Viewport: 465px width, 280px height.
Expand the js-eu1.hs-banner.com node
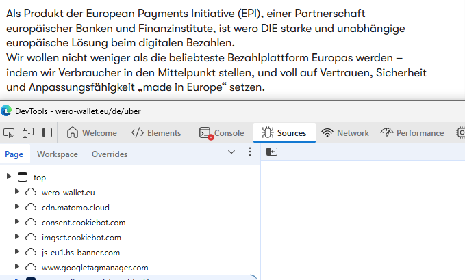click(x=17, y=251)
